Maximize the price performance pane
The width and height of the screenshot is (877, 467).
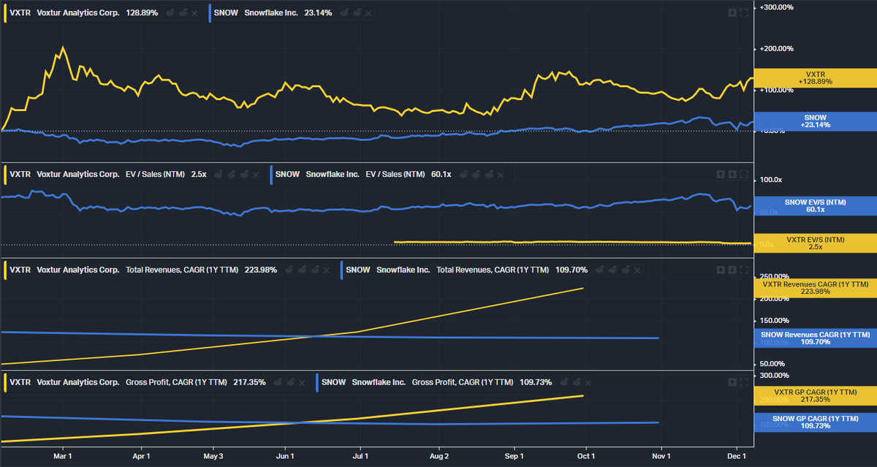pyautogui.click(x=745, y=12)
